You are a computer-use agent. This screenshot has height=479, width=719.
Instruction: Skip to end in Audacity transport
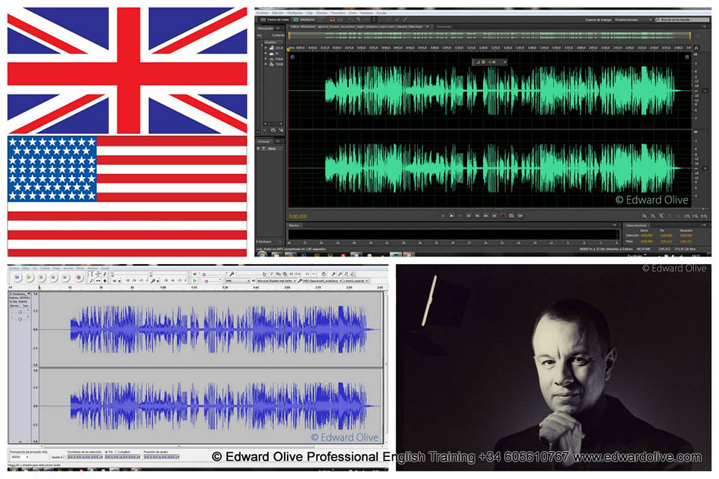point(65,277)
